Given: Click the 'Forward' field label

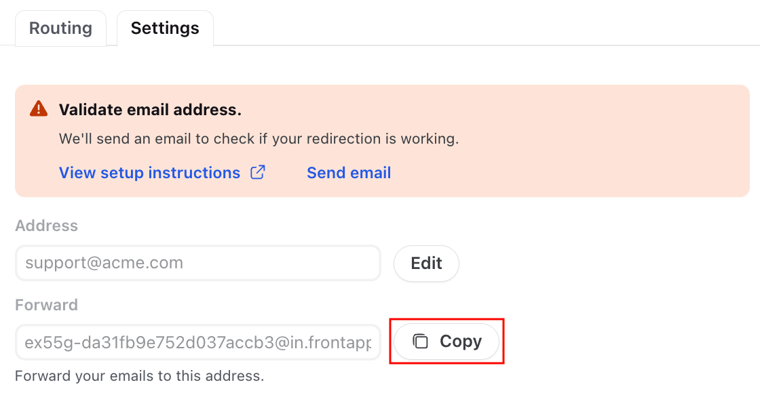Looking at the screenshot, I should 47,305.
